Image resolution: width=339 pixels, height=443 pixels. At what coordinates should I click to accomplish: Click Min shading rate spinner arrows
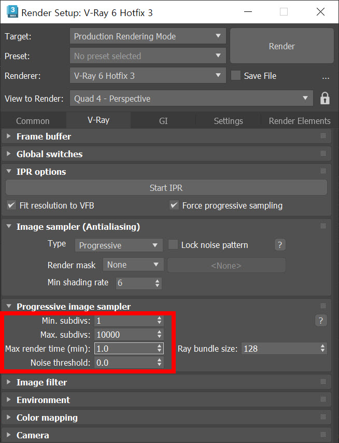coord(157,283)
